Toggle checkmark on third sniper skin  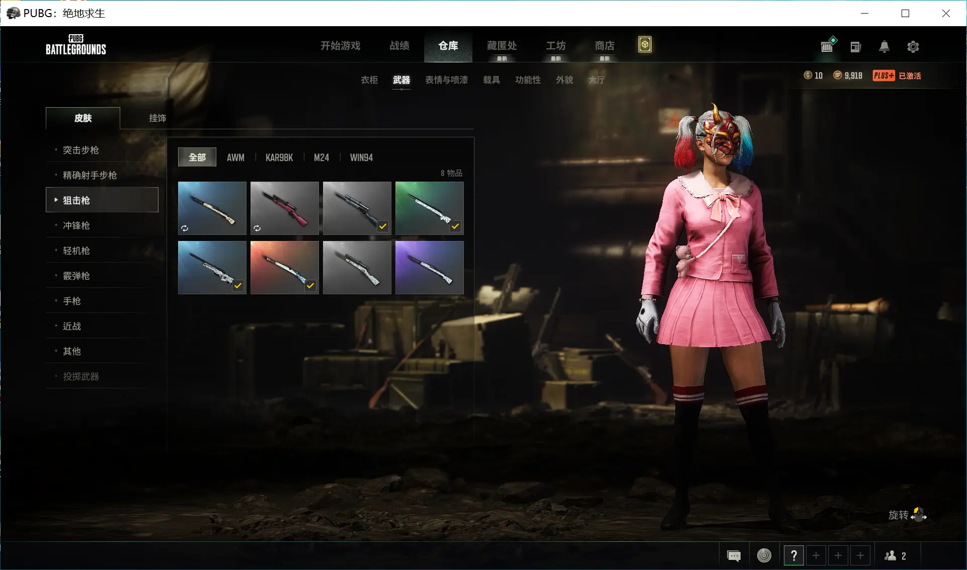click(383, 226)
